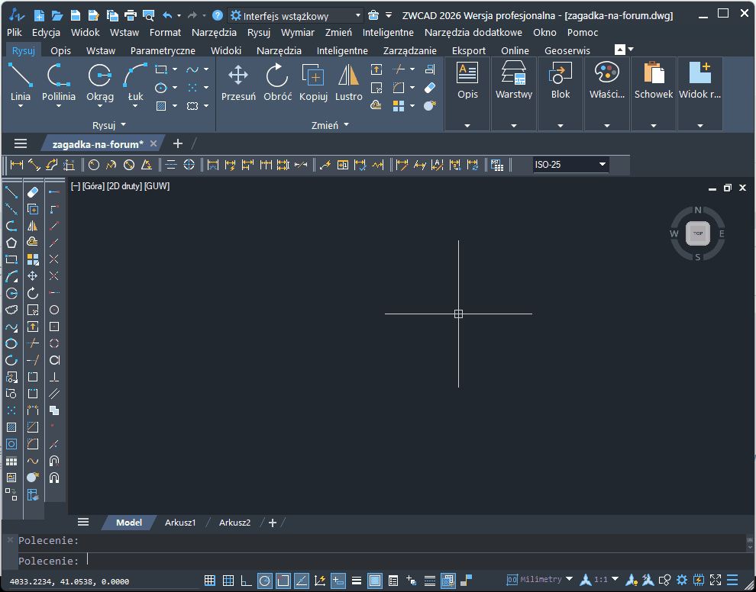Screen dimensions: 756x592
Task: Click the explode bomb icon in left toolbar
Action: tap(33, 478)
